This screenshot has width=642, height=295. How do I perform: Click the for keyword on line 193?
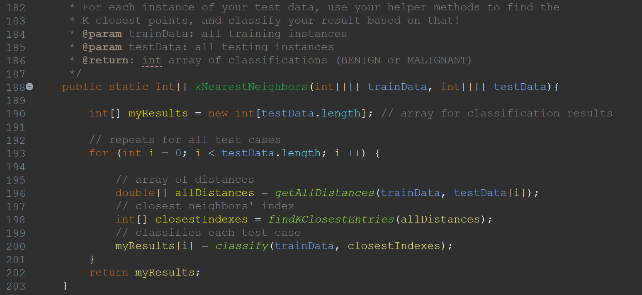[x=99, y=153]
